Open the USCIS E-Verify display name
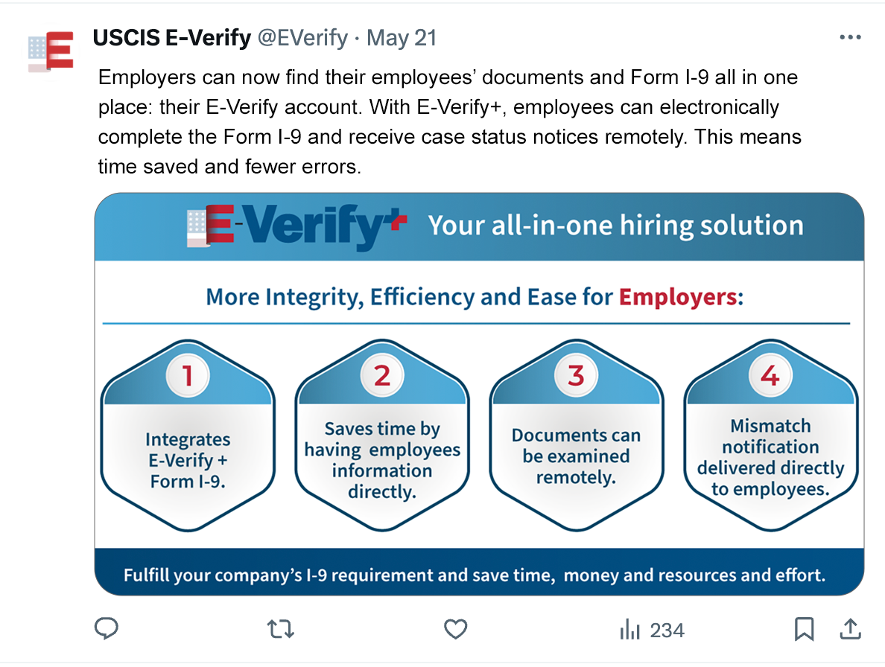Screen dimensions: 885x667 (x=171, y=38)
